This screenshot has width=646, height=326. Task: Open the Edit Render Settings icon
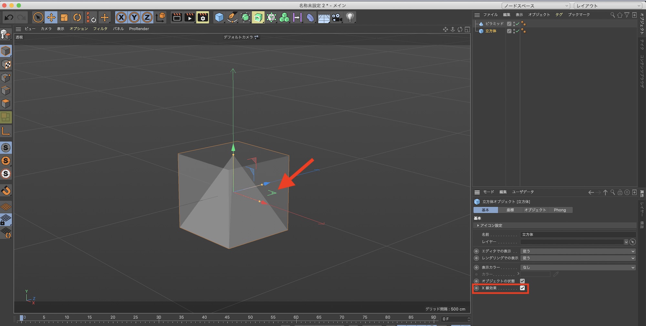click(203, 17)
